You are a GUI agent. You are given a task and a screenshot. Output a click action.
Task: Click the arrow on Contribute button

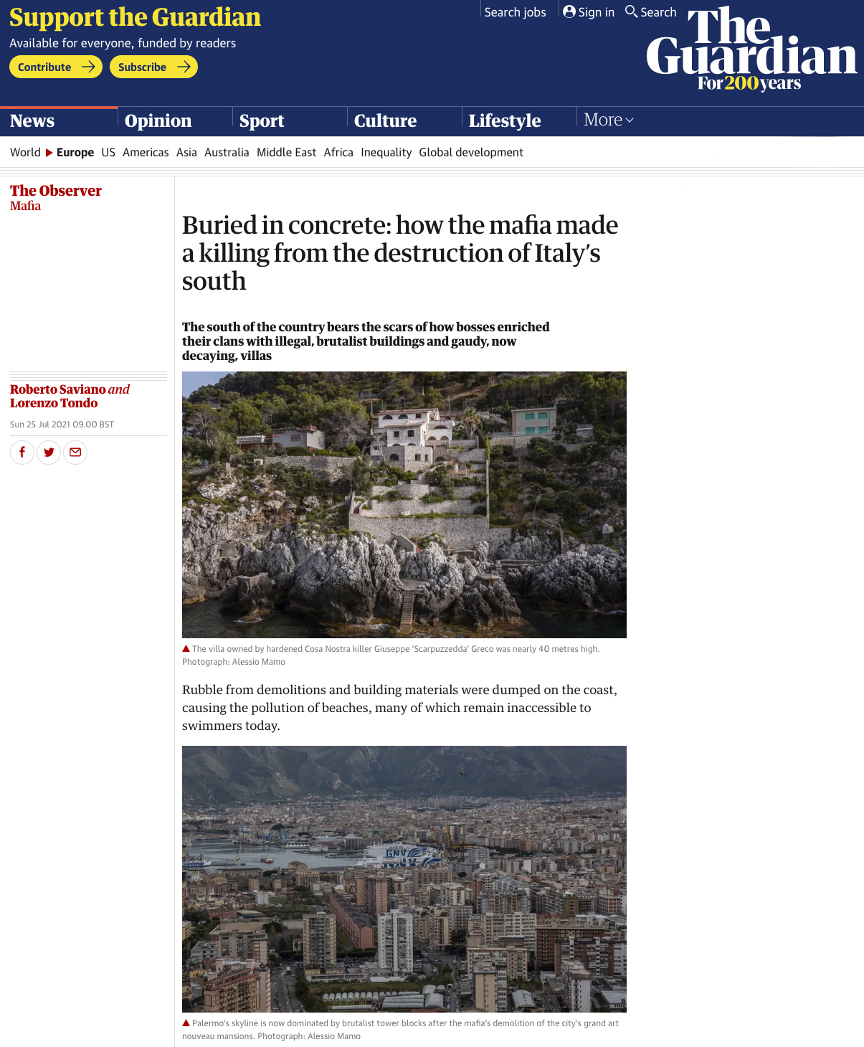pos(88,67)
